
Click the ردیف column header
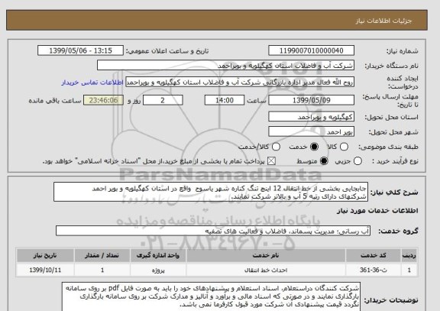409,255
